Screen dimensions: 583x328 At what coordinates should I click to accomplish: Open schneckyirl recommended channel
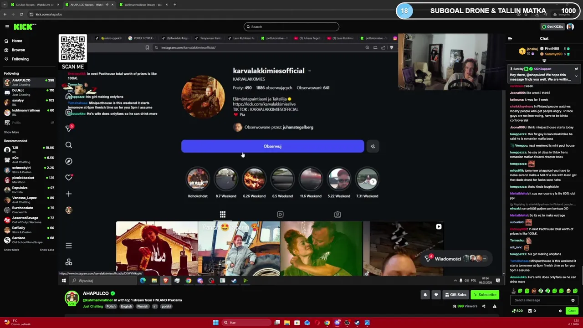[x=28, y=170]
